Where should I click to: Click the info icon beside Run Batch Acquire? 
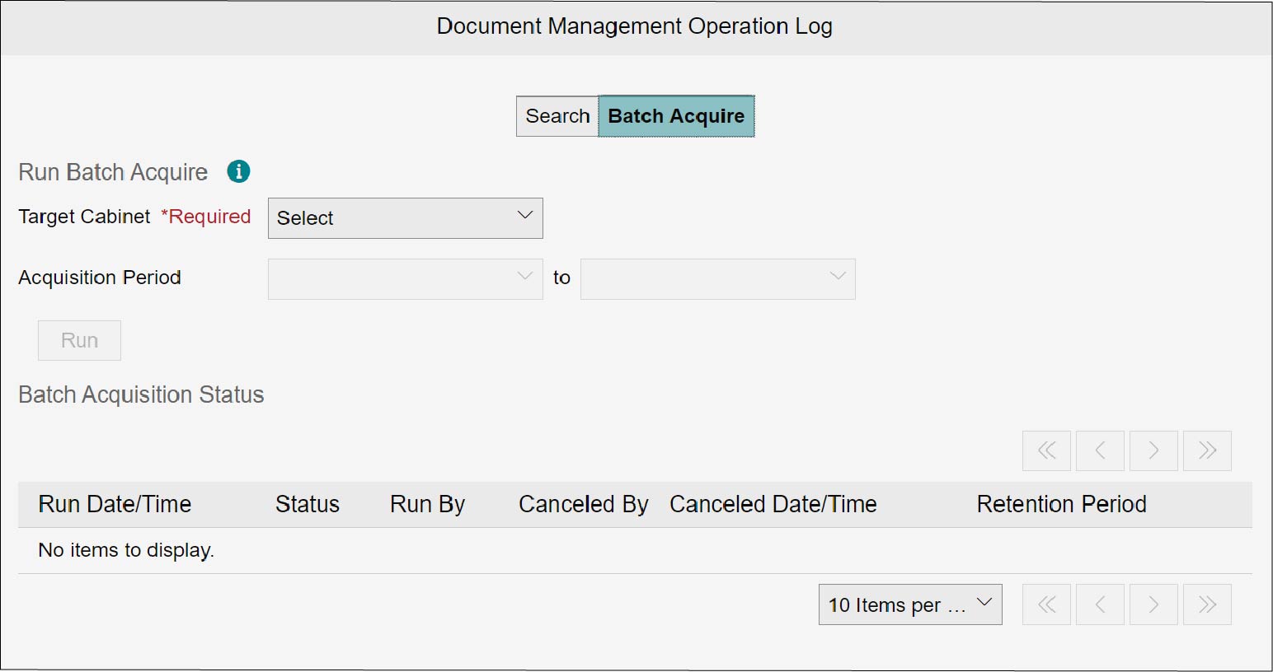pos(238,171)
